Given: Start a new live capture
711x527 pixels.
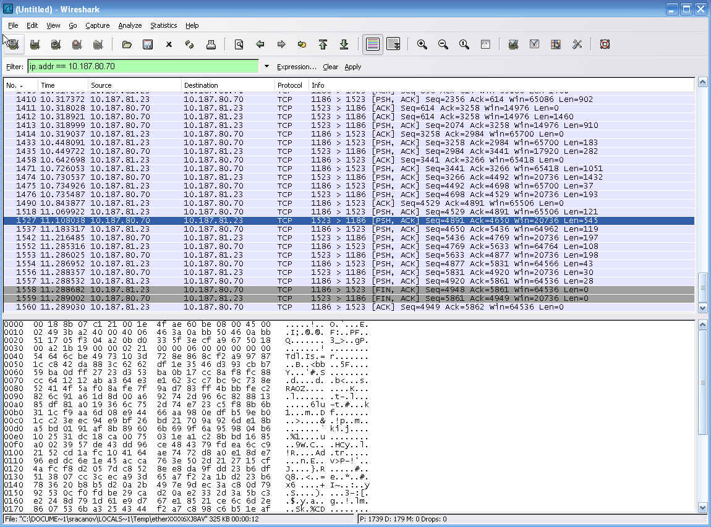Looking at the screenshot, I should 56,44.
